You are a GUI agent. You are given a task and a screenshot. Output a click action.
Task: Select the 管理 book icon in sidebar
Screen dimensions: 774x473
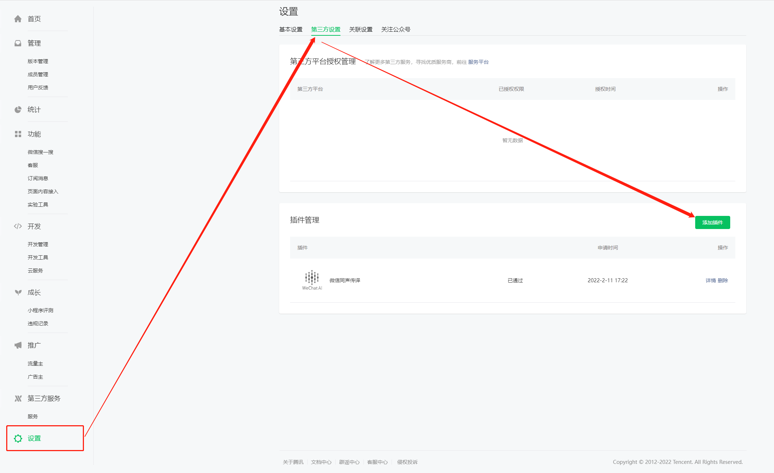pyautogui.click(x=18, y=43)
